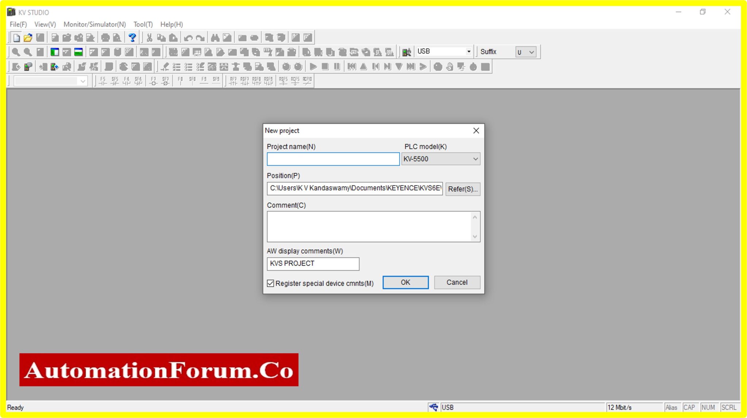
Task: Click inside the Project name input field
Action: coord(333,159)
